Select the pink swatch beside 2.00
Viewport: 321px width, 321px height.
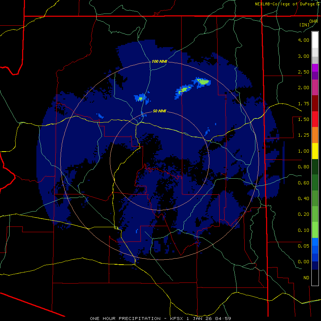click(x=315, y=88)
